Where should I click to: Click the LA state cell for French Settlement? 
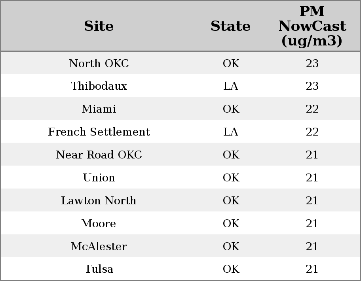tap(231, 132)
